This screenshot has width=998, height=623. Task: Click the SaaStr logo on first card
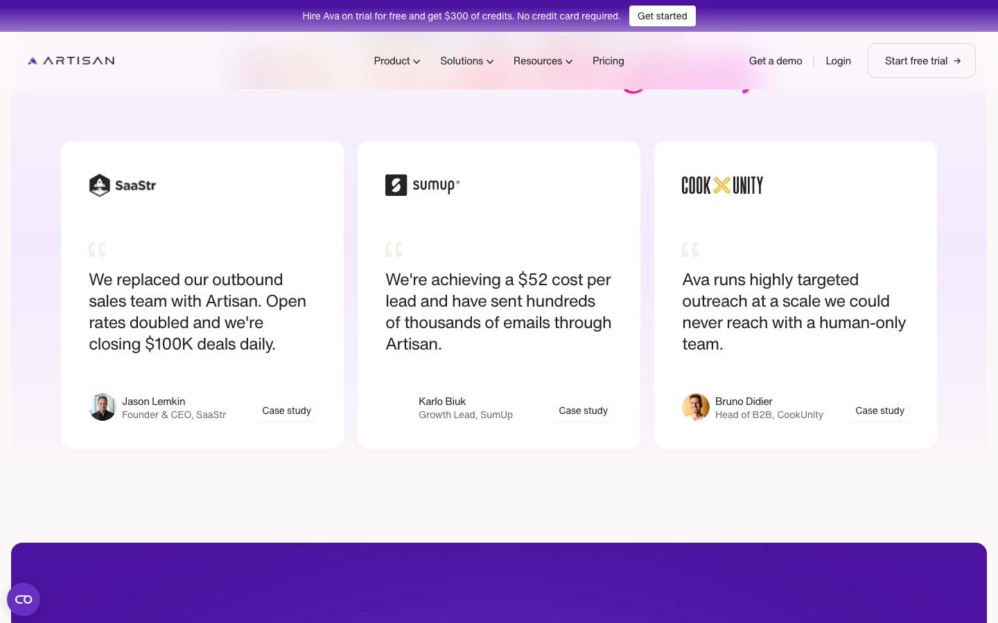tap(123, 186)
